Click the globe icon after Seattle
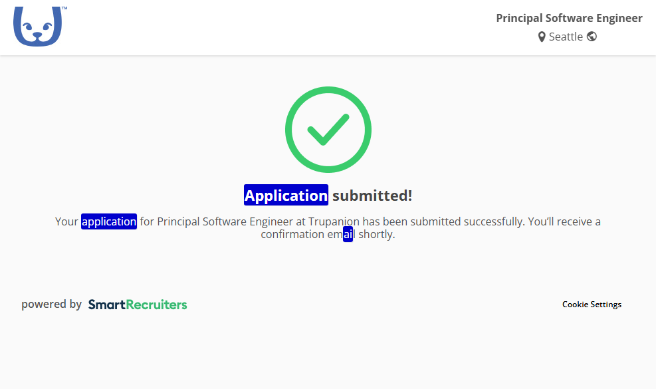This screenshot has height=389, width=656. [x=592, y=37]
